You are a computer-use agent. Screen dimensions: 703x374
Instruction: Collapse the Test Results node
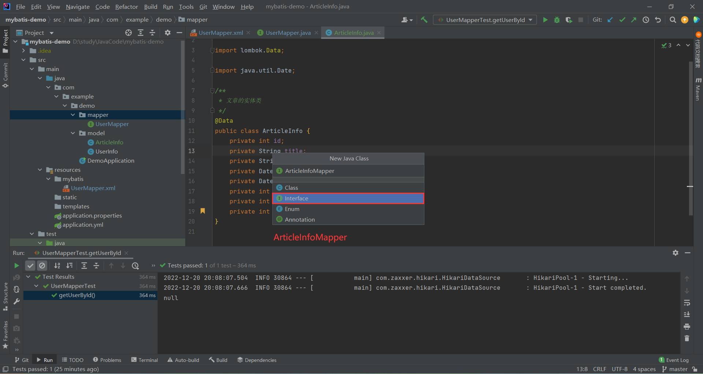click(28, 277)
